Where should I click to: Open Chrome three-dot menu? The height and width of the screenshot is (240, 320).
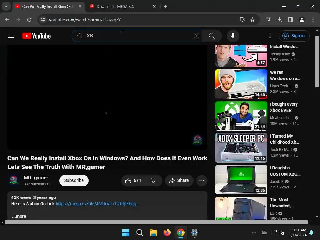pyautogui.click(x=313, y=20)
